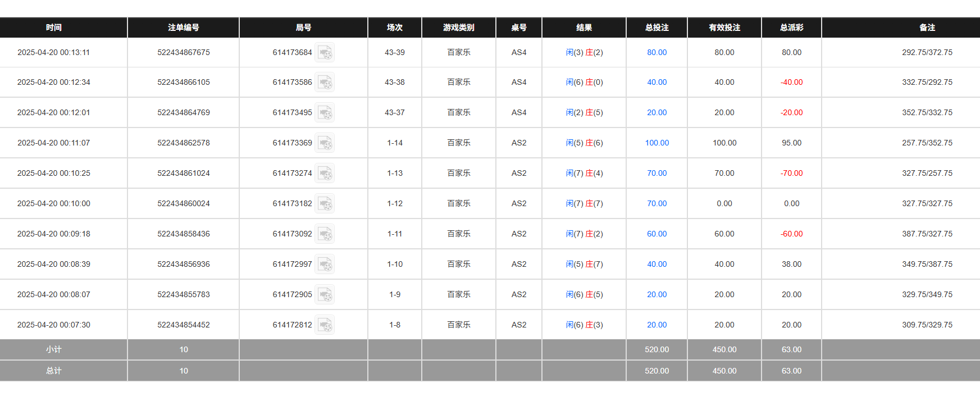Image resolution: width=980 pixels, height=396 pixels.
Task: Open video icon beside round 614173586
Action: point(326,82)
